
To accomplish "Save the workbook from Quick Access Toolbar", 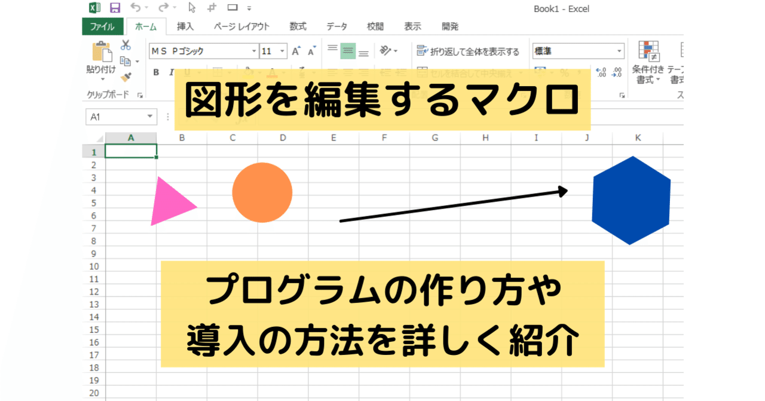I will click(x=115, y=8).
